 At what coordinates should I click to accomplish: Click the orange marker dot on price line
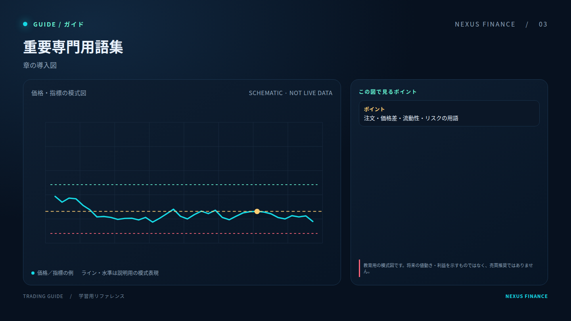(x=257, y=211)
